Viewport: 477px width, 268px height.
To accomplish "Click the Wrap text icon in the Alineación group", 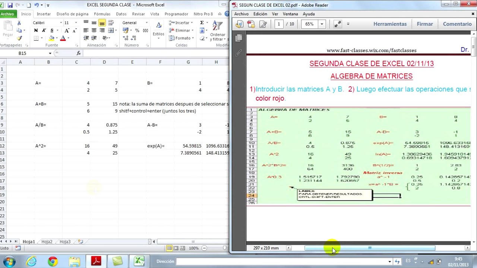I will tap(111, 23).
